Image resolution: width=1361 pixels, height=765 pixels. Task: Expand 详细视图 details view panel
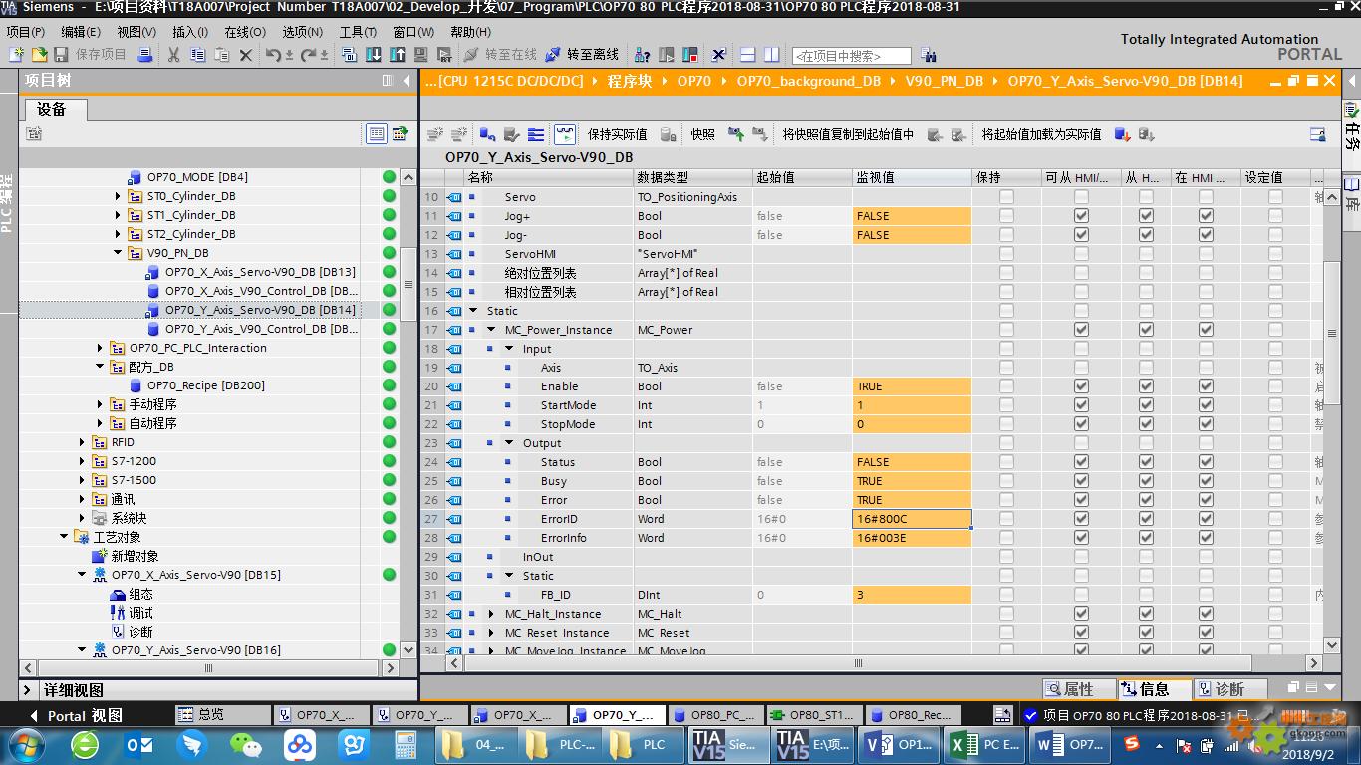tap(27, 690)
